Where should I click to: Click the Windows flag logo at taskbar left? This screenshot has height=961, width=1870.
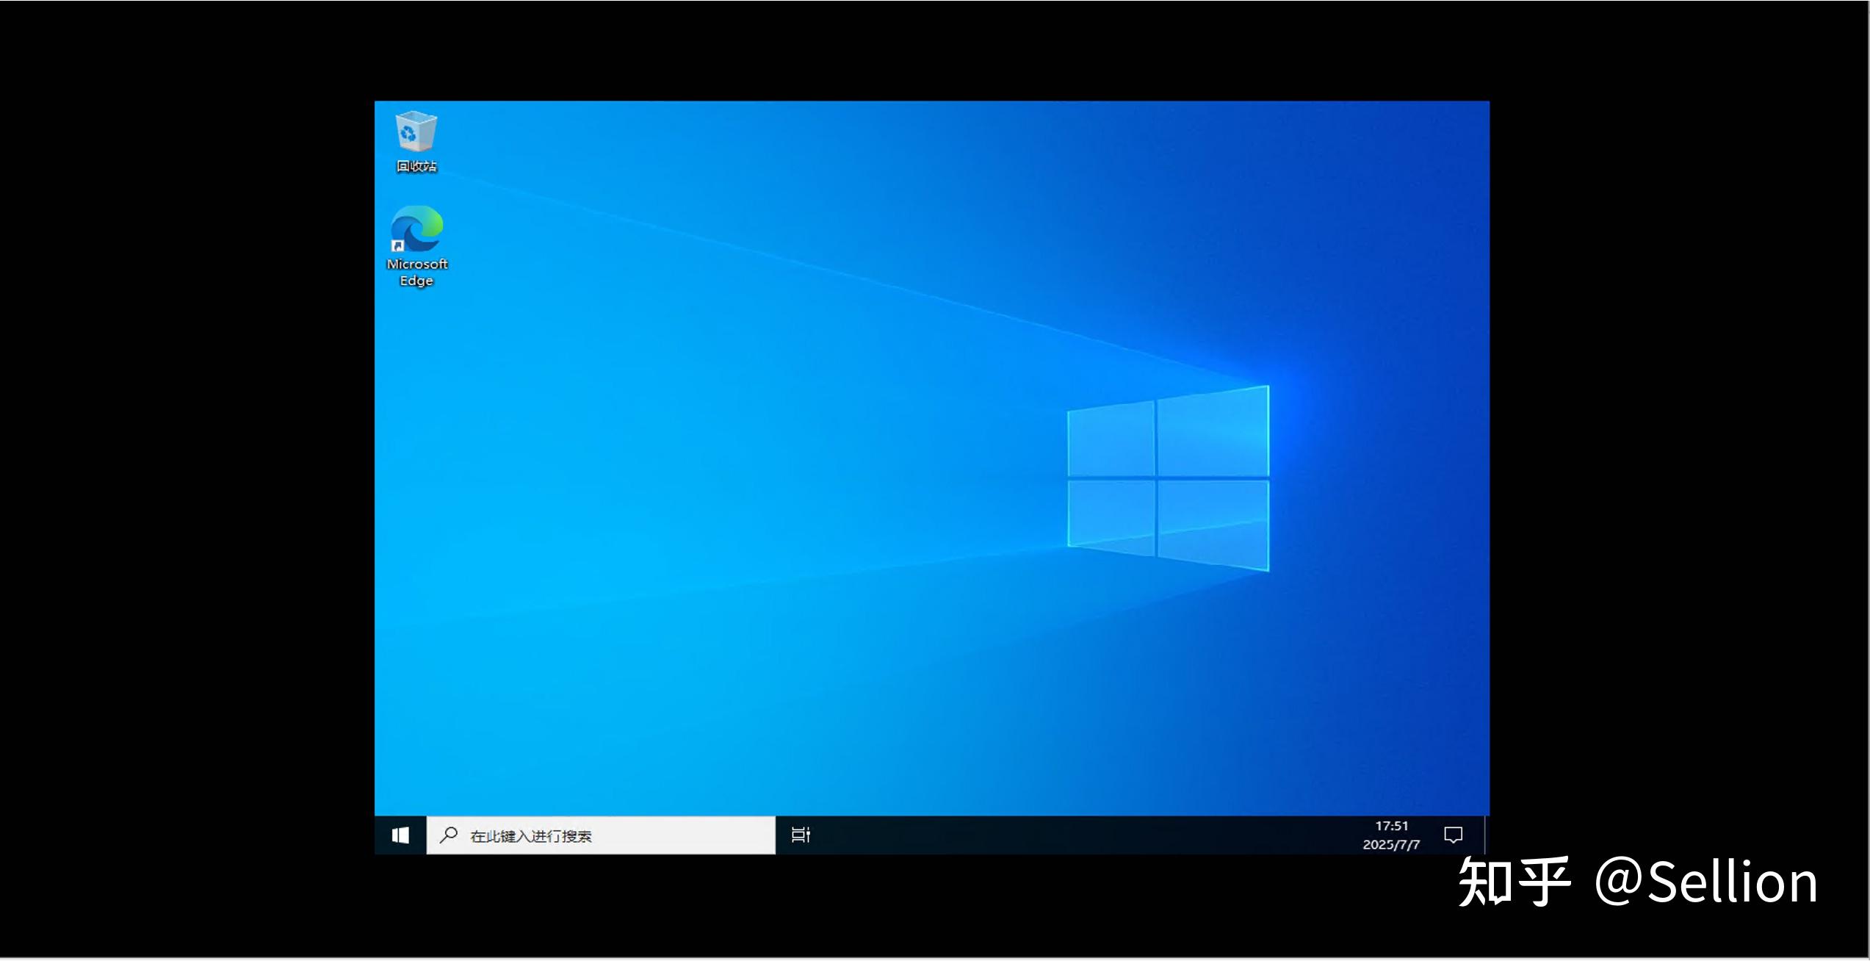tap(401, 835)
